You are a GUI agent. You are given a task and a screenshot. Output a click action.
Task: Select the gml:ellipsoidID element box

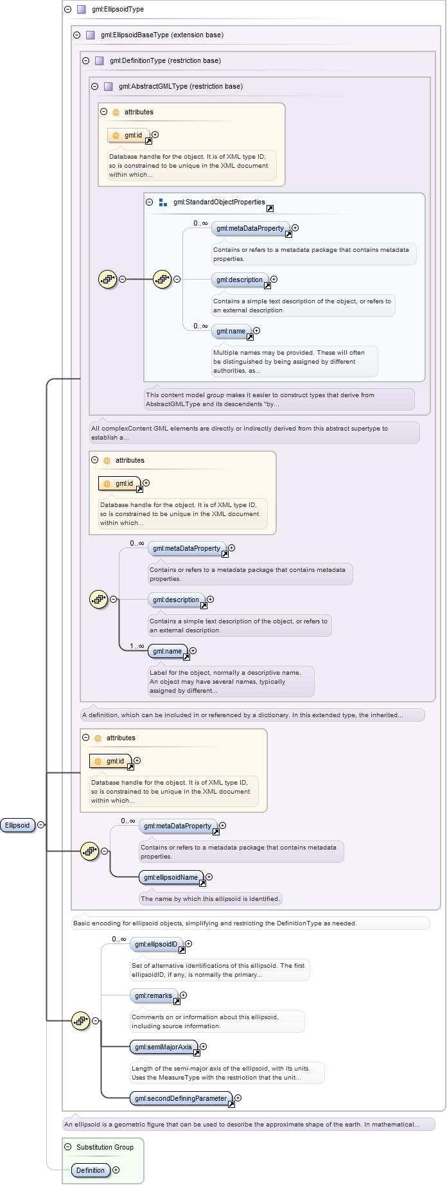click(157, 944)
